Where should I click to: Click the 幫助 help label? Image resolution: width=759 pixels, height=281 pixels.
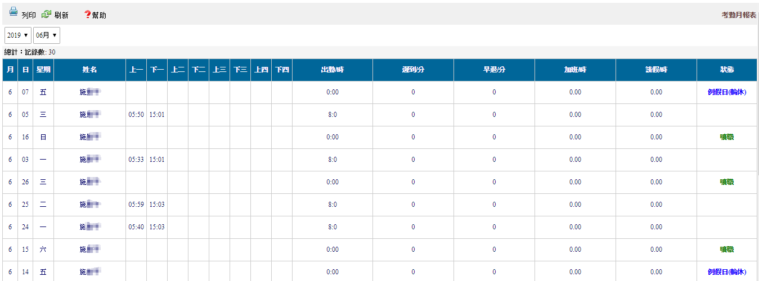point(99,15)
